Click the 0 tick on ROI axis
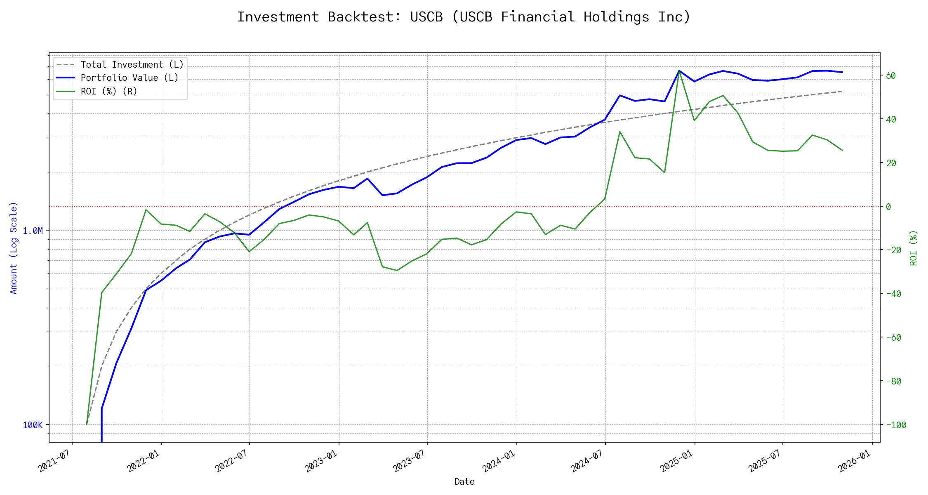 pos(888,207)
